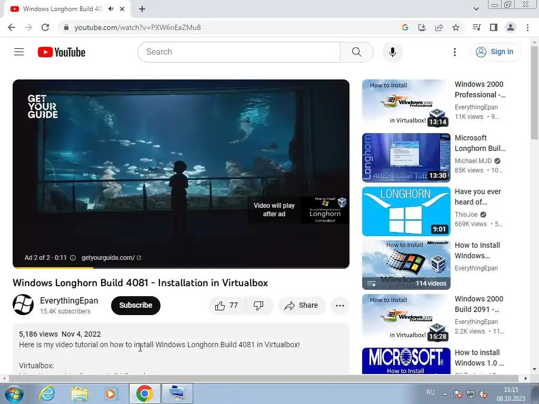
Task: Click the search magnifier button
Action: coord(356,52)
